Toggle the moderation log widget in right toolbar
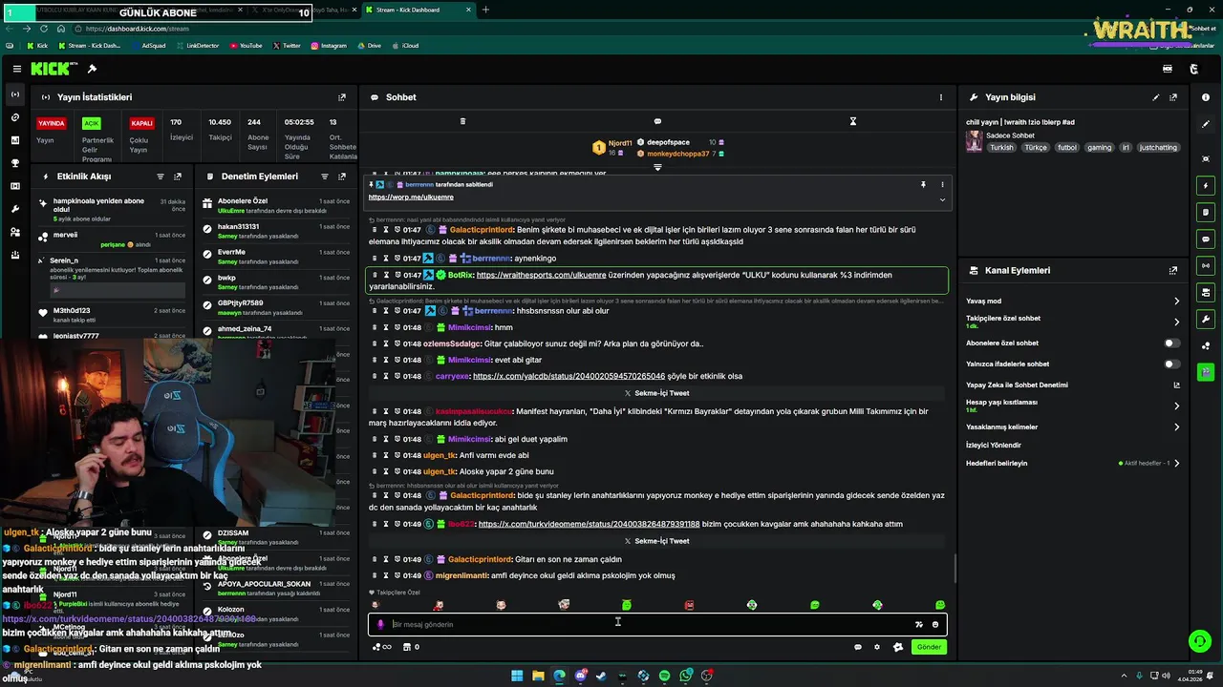Screen dimensions: 1223x687 coord(1206,212)
